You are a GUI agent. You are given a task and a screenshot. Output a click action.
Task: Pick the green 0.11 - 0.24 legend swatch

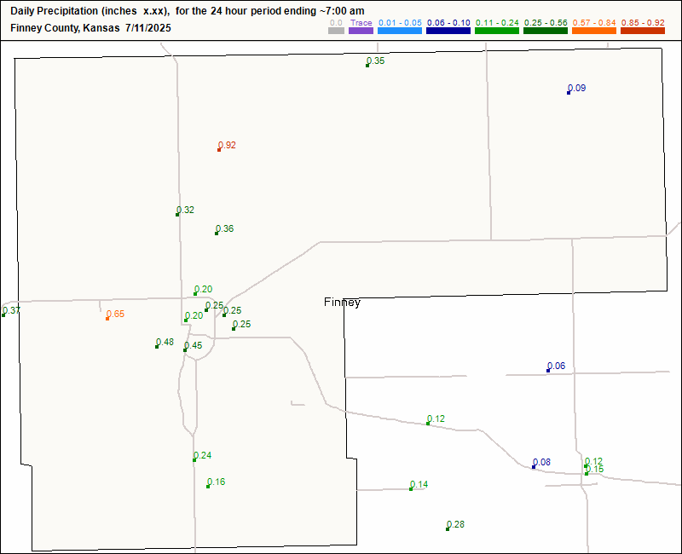tap(497, 31)
